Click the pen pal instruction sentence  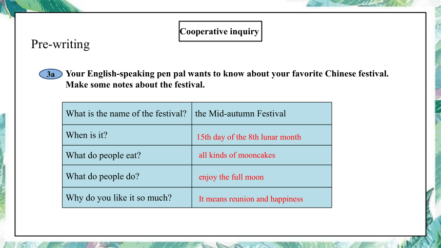[x=227, y=74]
